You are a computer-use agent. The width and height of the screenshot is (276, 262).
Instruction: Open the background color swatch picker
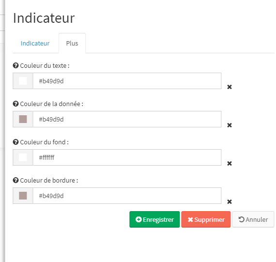pos(23,157)
